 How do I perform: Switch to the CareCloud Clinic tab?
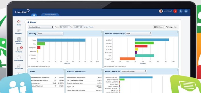coord(50,15)
